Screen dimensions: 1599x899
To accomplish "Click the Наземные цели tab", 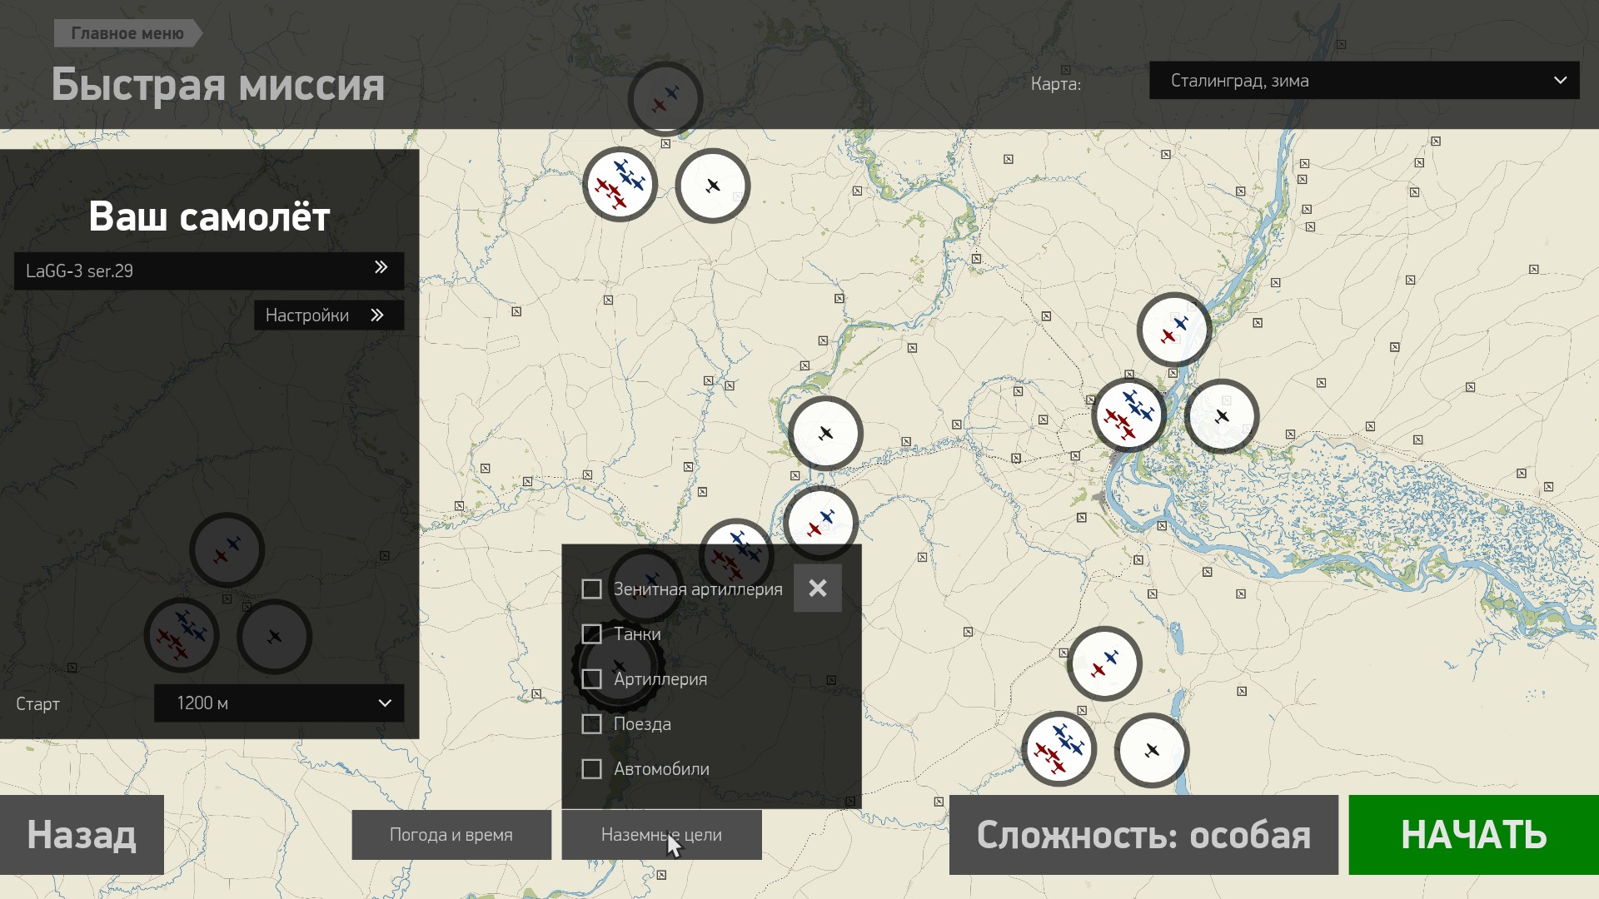I will tap(661, 835).
